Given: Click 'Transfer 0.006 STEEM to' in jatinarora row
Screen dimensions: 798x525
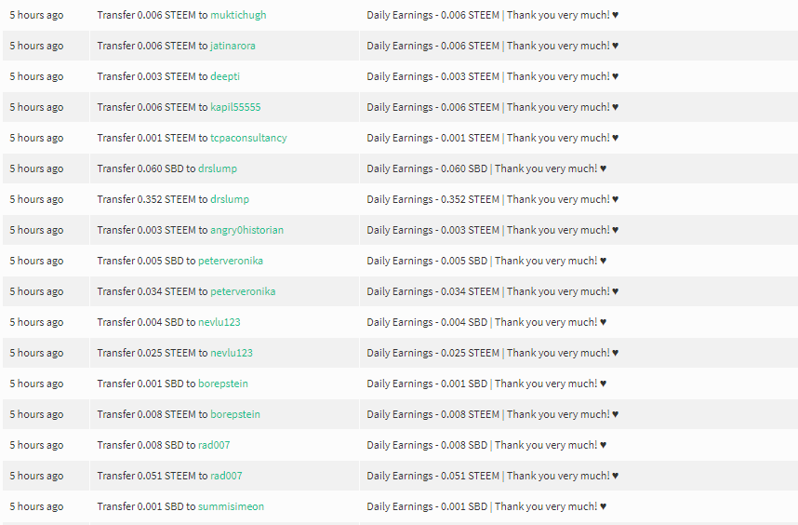Looking at the screenshot, I should tap(153, 46).
